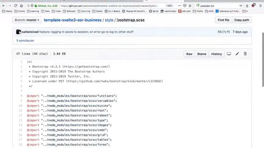264x148 pixels.
Task: Open the Firefox bookmarks folder
Action: 198,11
